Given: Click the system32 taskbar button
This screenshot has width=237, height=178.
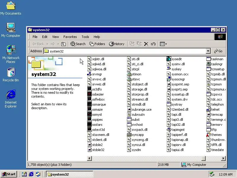Looking at the screenshot, I should pyautogui.click(x=70, y=174).
